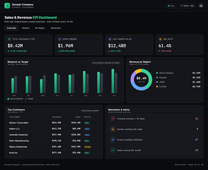The width and height of the screenshot is (208, 170).
Task: Open the Reminders tab
Action: pyautogui.click(x=56, y=28)
